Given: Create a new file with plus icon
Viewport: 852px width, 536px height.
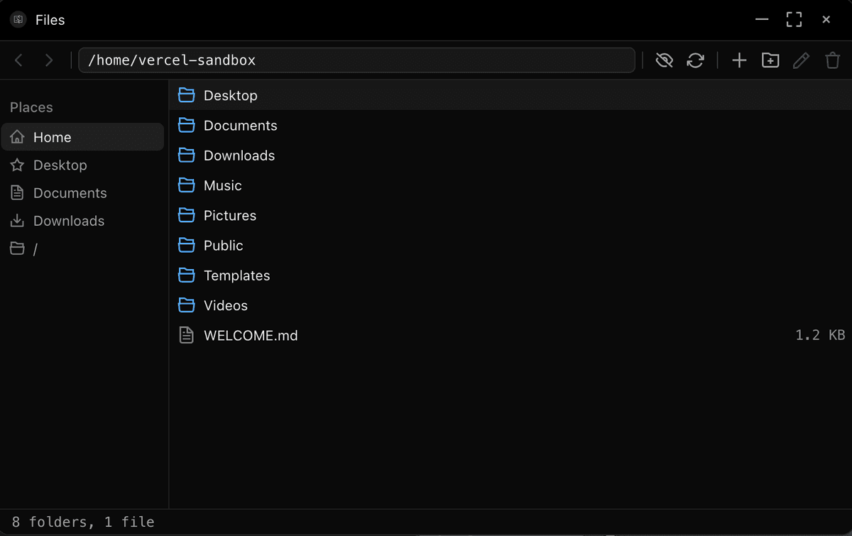Looking at the screenshot, I should (739, 60).
